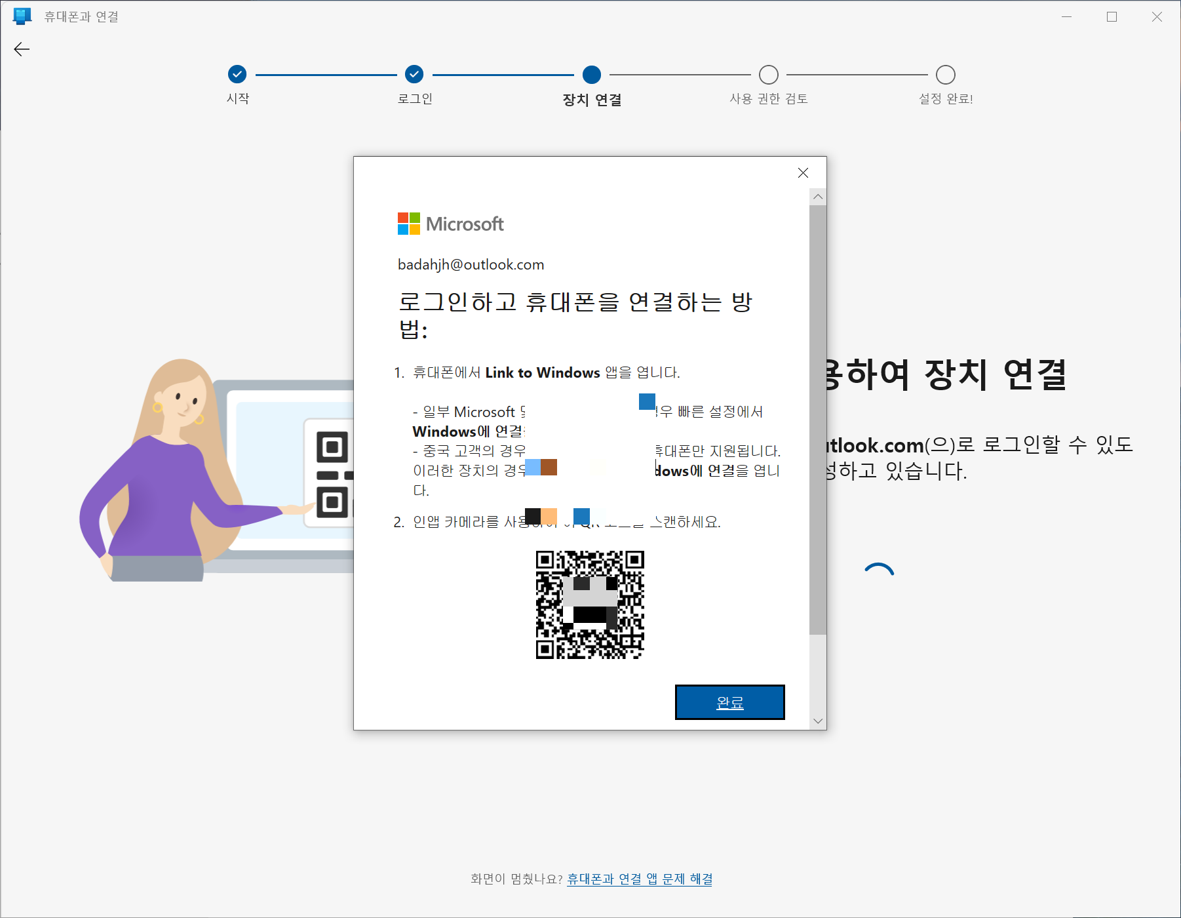
Task: Click the 완료 button
Action: [x=730, y=702]
